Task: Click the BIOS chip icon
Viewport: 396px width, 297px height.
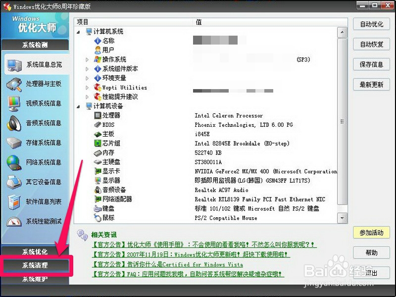Action: 98,125
